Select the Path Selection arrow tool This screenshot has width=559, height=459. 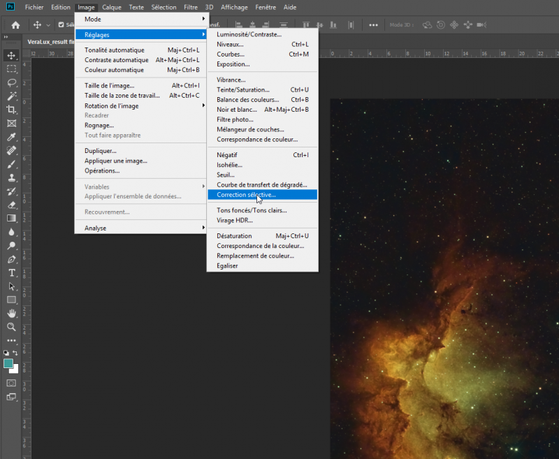tap(11, 286)
